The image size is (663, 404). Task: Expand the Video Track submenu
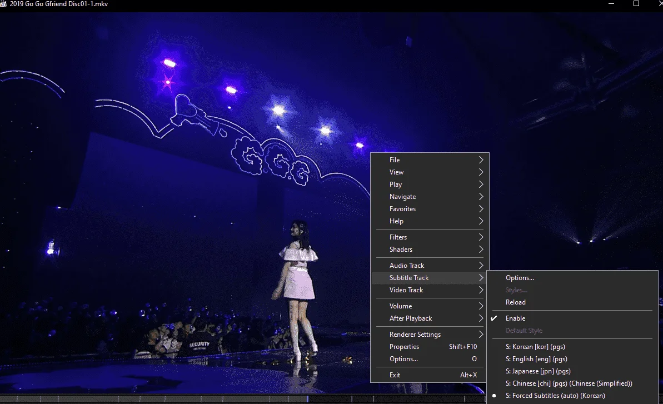(x=430, y=290)
